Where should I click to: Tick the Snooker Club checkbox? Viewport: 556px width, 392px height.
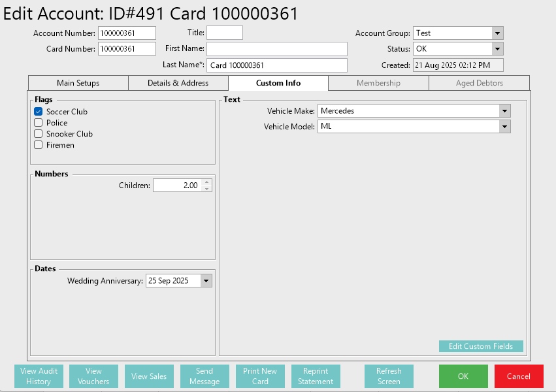[39, 134]
